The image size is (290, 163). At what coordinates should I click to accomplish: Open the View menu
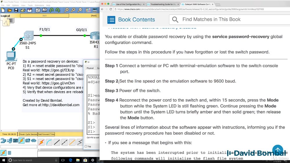(x=23, y=5)
